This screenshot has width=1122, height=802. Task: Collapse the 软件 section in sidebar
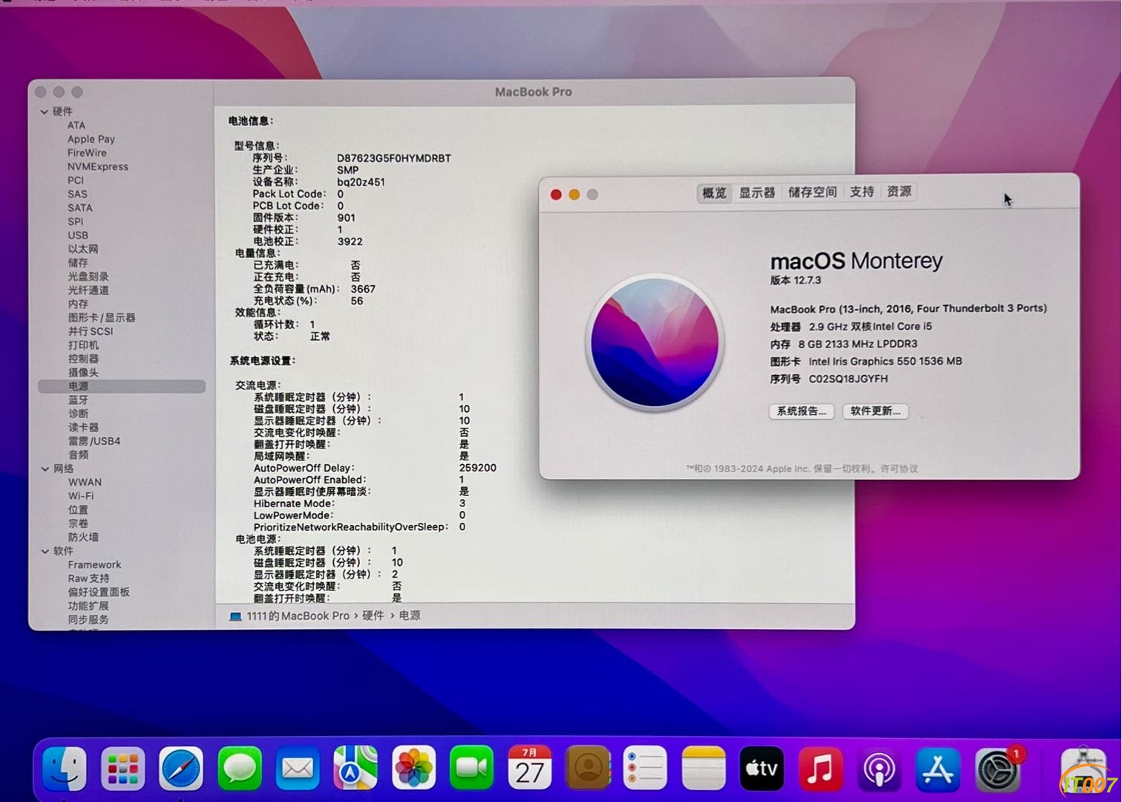pos(45,552)
